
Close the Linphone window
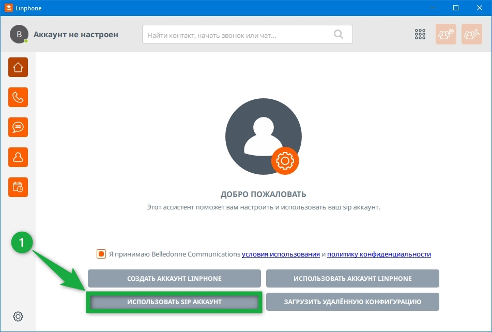480,8
